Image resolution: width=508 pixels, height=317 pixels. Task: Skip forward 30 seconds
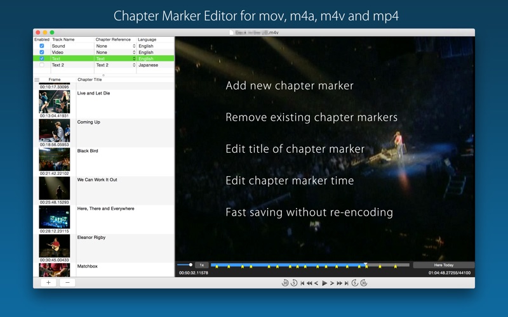tap(364, 283)
